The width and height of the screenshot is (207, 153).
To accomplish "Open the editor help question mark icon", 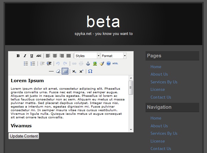I will [x=109, y=64].
